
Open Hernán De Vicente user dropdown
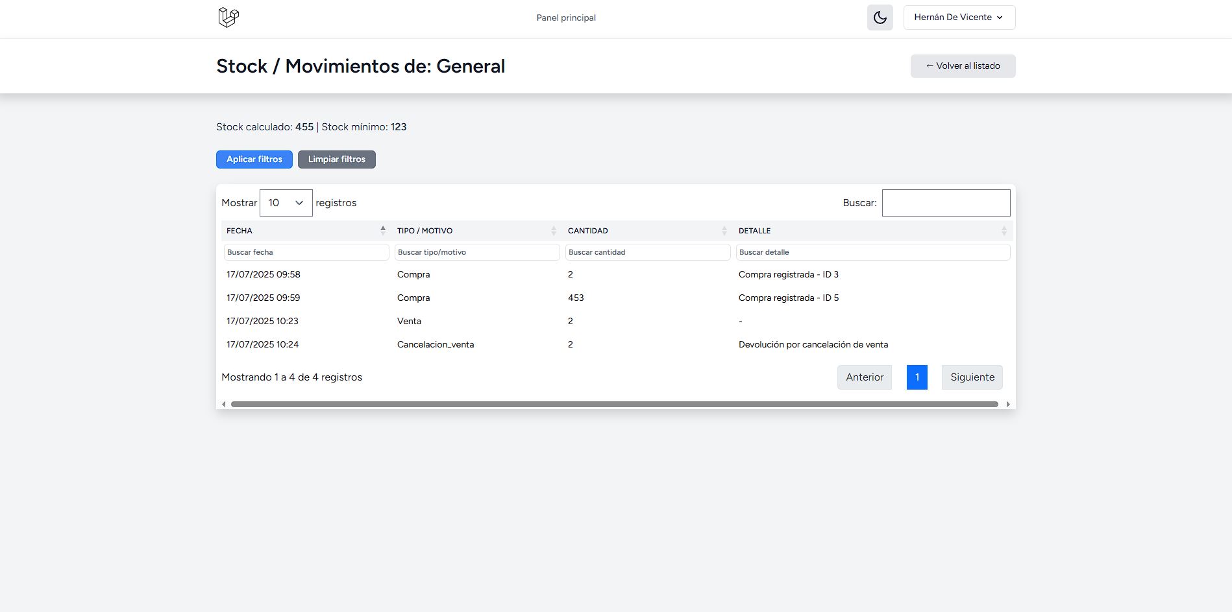(x=959, y=18)
